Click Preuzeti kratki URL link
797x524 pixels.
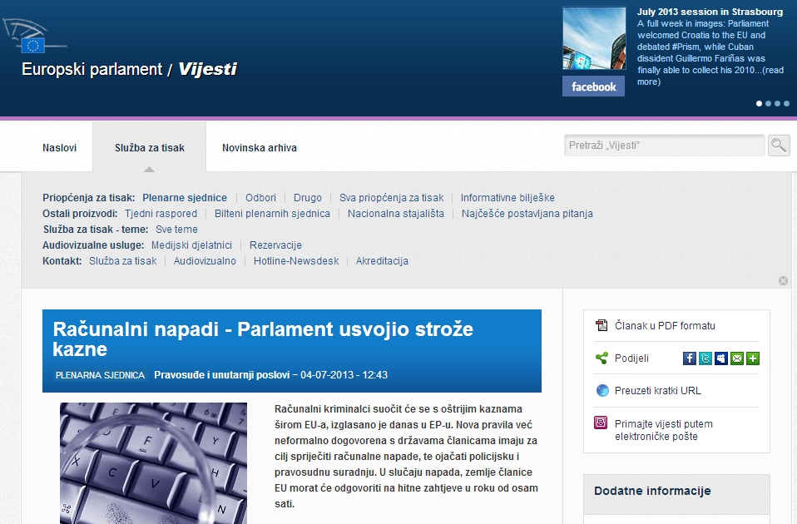point(657,391)
